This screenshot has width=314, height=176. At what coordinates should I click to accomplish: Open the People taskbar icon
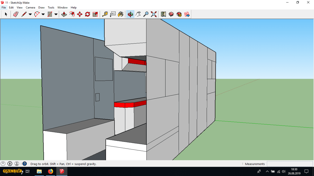[259, 171]
